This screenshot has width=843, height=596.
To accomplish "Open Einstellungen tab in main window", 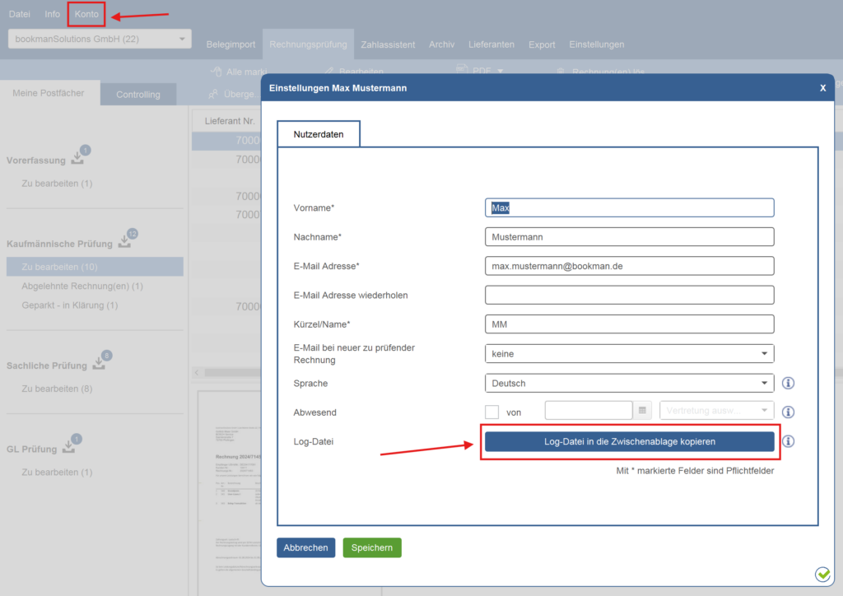I will (x=596, y=44).
